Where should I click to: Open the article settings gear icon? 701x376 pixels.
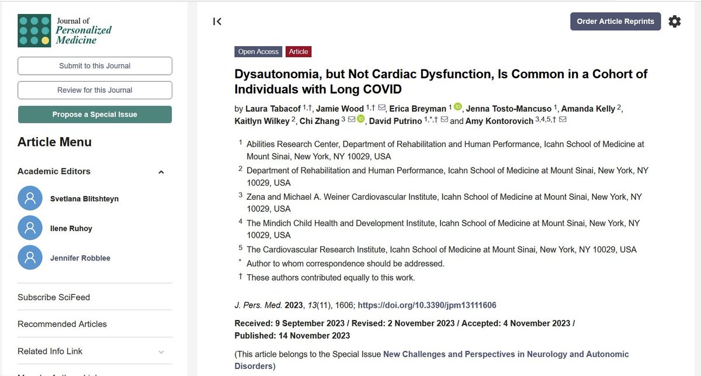tap(674, 21)
